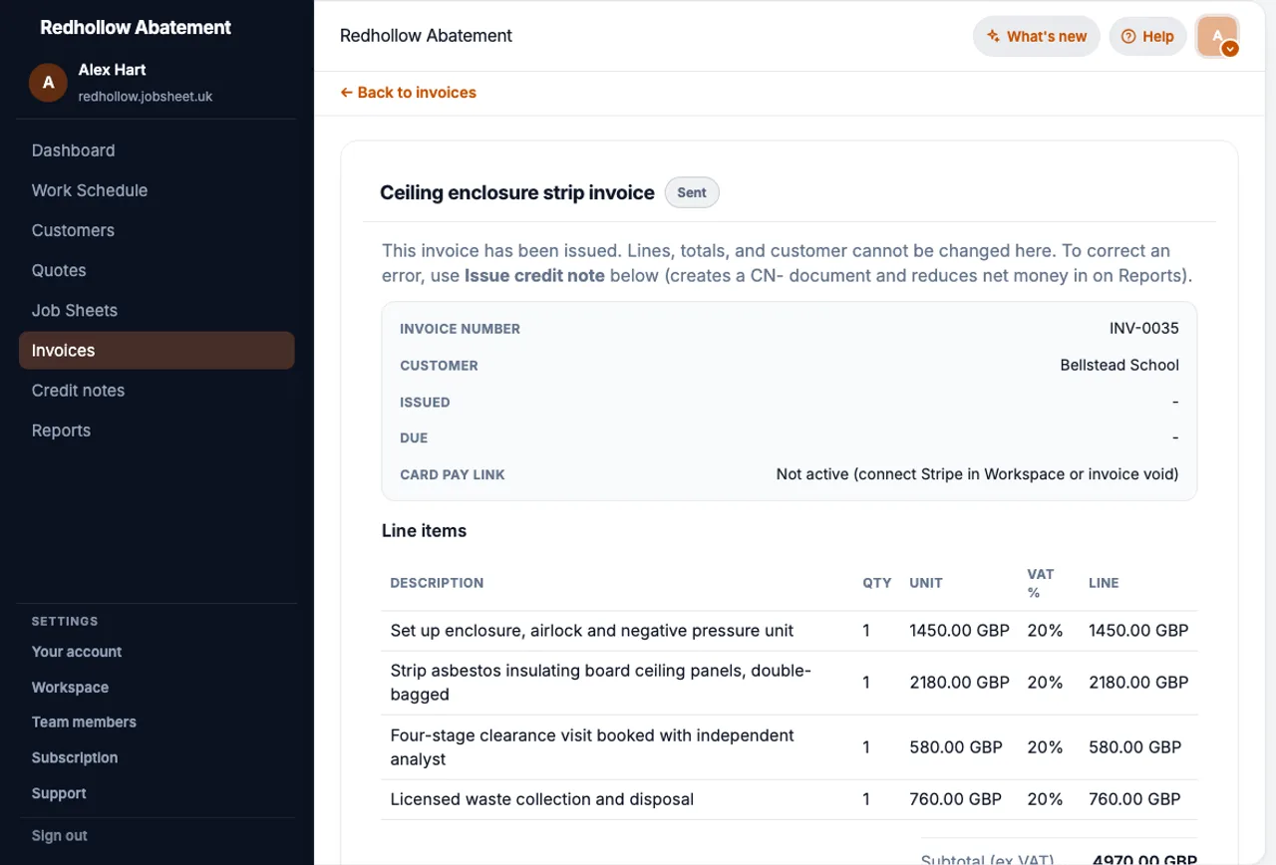Click the Alex Hart avatar circle in the sidebar
This screenshot has width=1276, height=865.
[48, 83]
